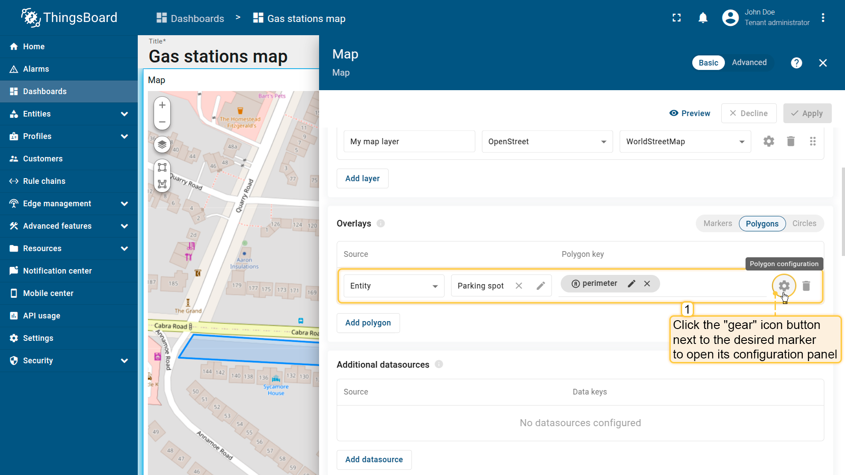Switch to Advanced mode
The height and width of the screenshot is (475, 845).
coord(749,62)
